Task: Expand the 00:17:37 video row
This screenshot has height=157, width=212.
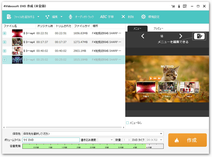Action: (x=5, y=42)
